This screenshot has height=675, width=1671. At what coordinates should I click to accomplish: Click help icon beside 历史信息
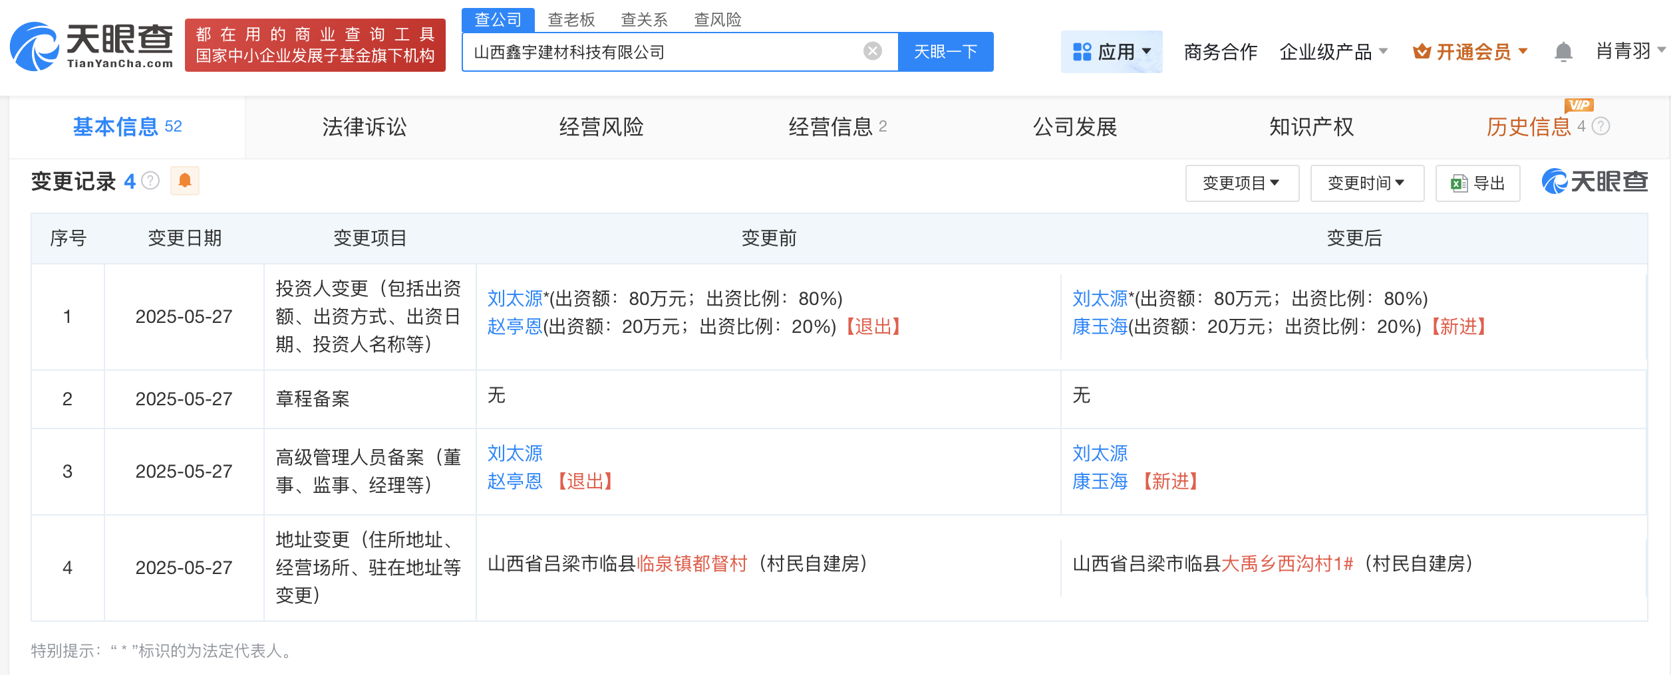(1601, 126)
